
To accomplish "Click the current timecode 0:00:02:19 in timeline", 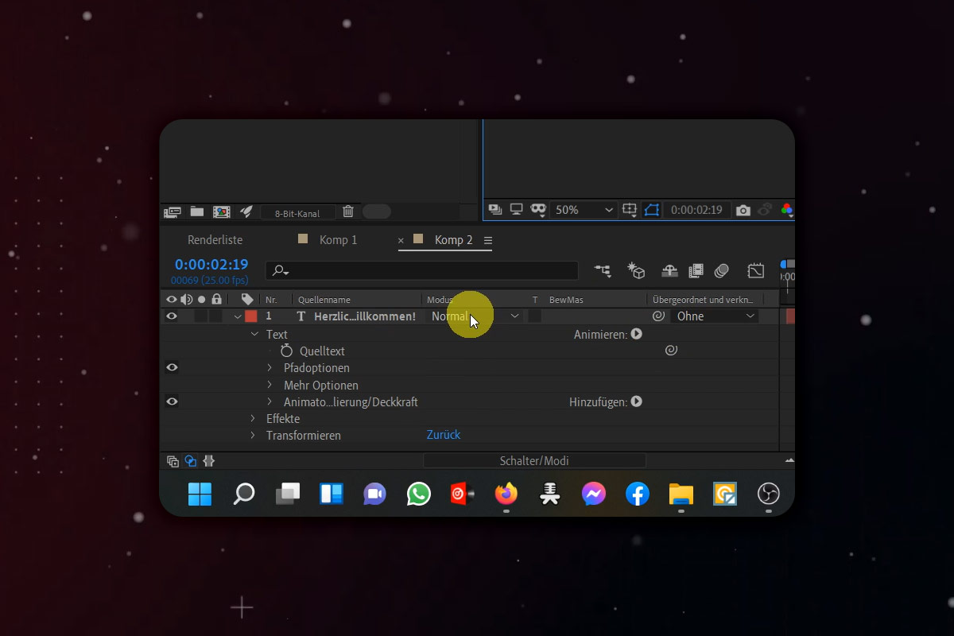I will coord(211,265).
